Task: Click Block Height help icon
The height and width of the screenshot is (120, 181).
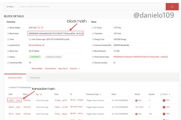Action: 8,28
